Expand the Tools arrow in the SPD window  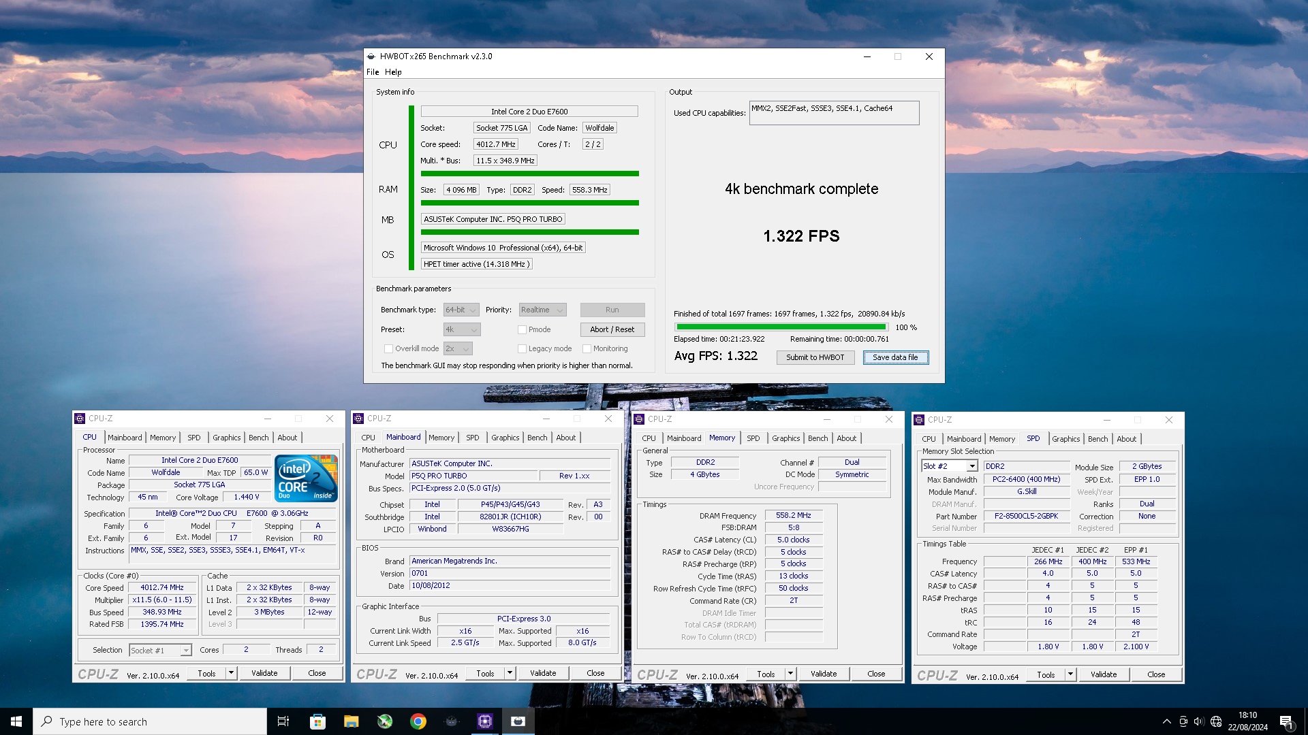click(1070, 674)
